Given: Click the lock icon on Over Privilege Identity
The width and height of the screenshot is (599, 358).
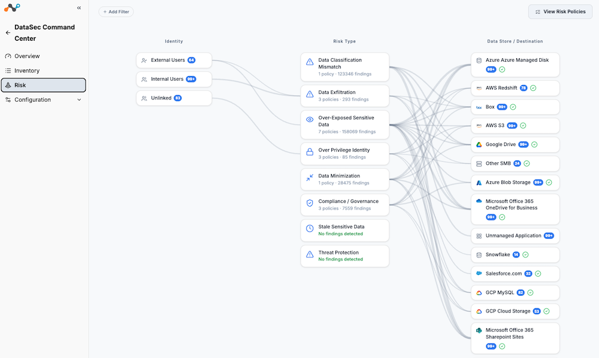Looking at the screenshot, I should (x=310, y=152).
